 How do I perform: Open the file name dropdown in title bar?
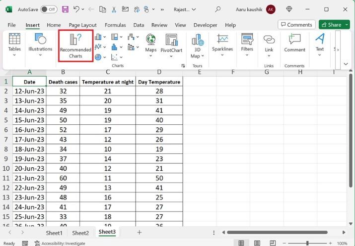click(194, 9)
